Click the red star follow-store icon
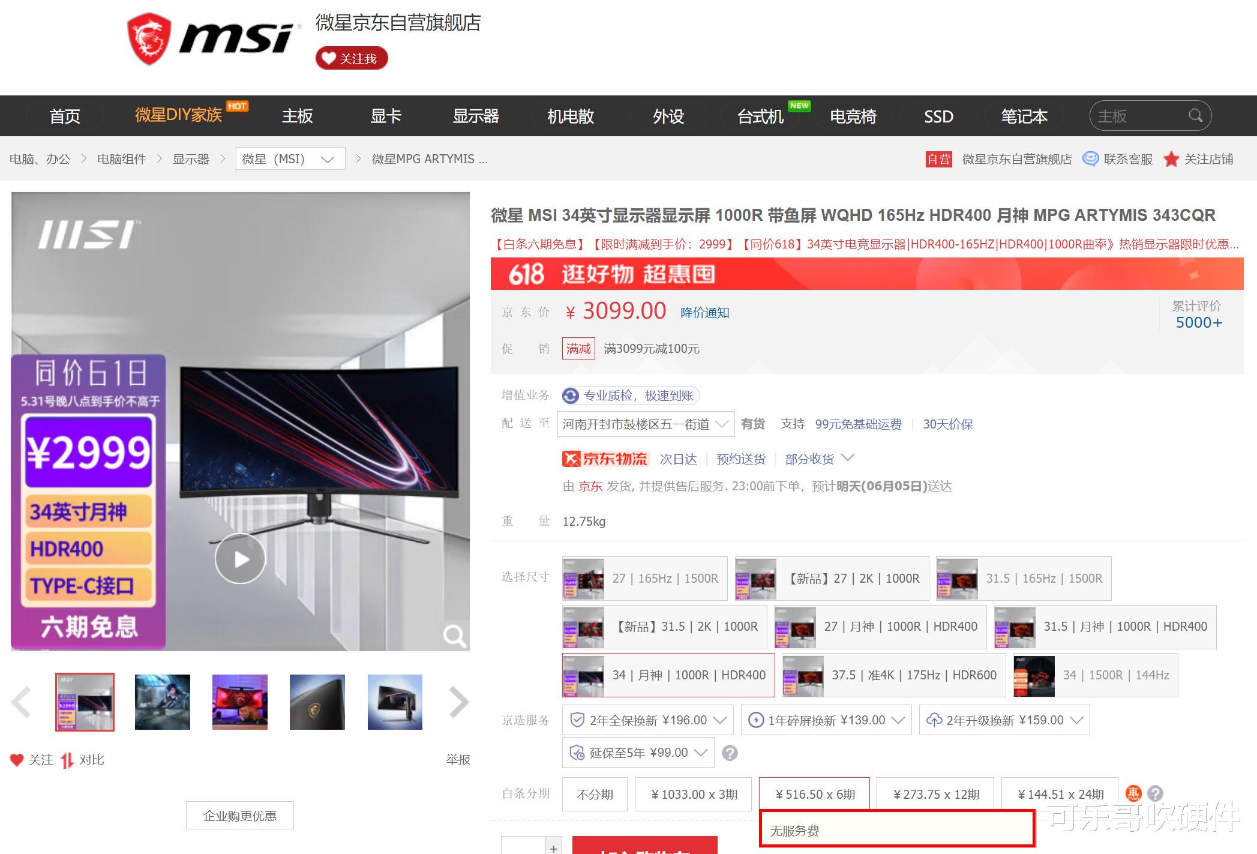This screenshot has width=1257, height=854. tap(1171, 159)
